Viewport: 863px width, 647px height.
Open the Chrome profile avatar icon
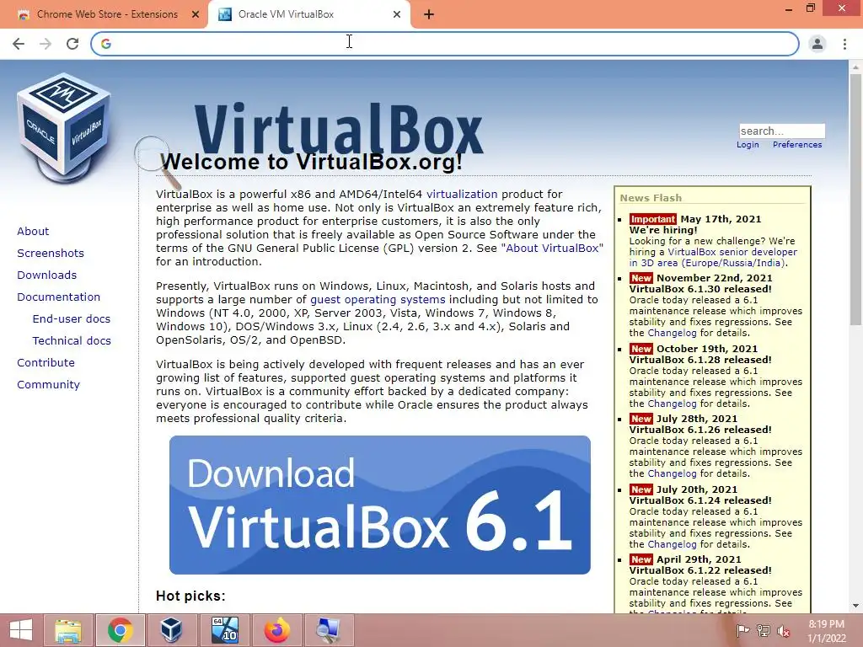click(817, 44)
